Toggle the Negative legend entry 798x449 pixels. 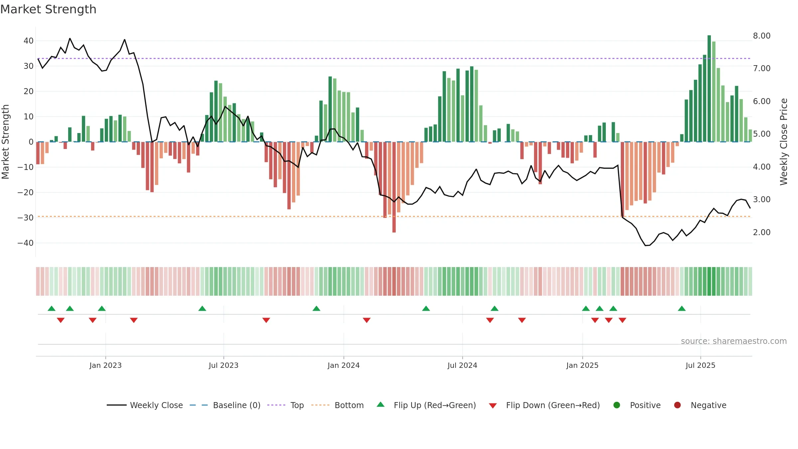pos(700,405)
